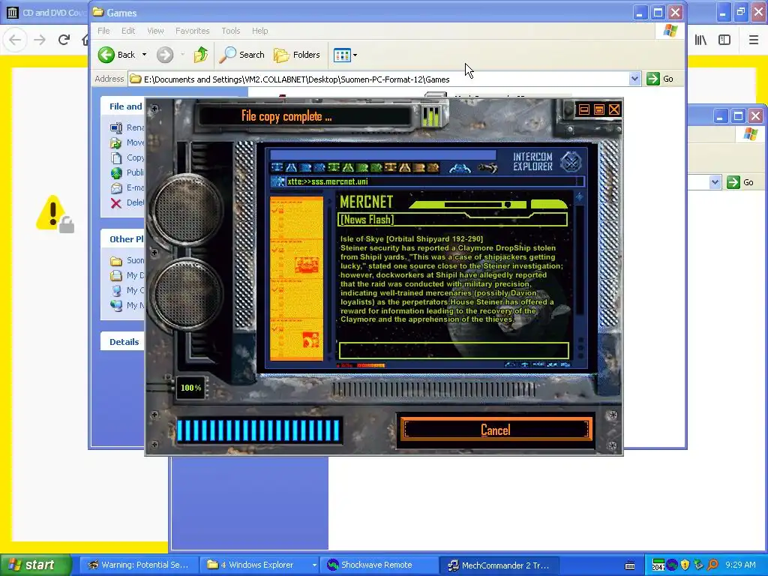Open Search in the Games Explorer toolbar
Image resolution: width=768 pixels, height=576 pixels.
[x=241, y=55]
